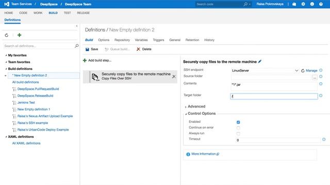Open the SSH endpoint dropdown
The width and height of the screenshot is (330, 185).
tap(296, 70)
